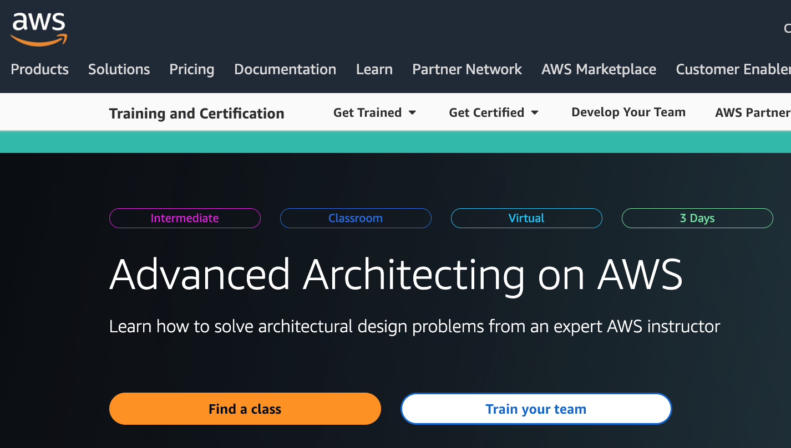Click the Intermediate level badge

tap(185, 218)
